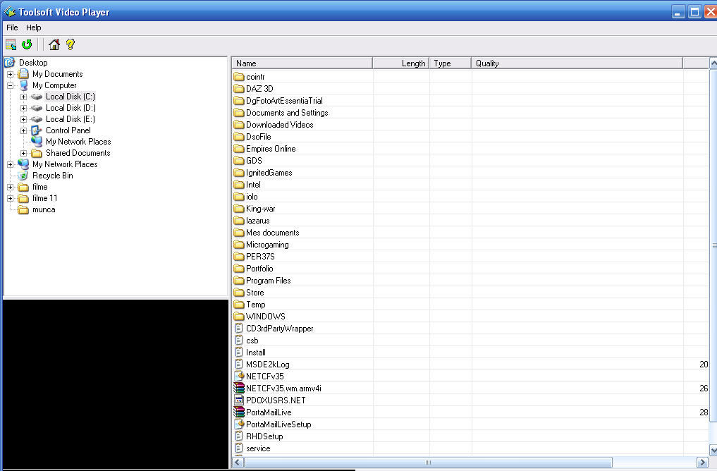Click the archive icon beside NETCFv35.wm.armv4i
Image resolution: width=717 pixels, height=471 pixels.
tap(240, 388)
